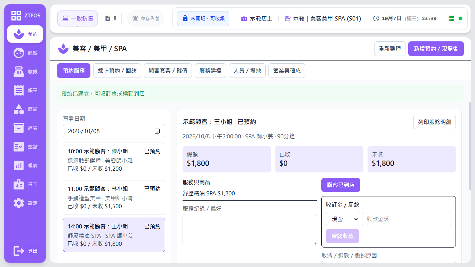Click the 重新整理 button
475x267 pixels.
[x=390, y=49]
